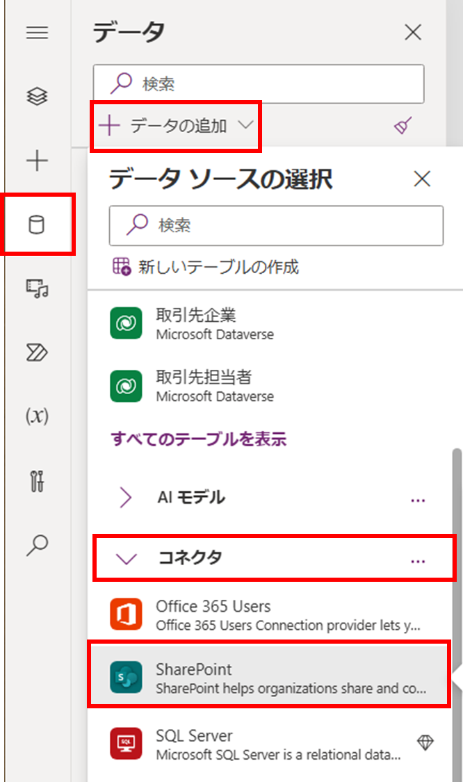Open more options for コネクタ

pyautogui.click(x=418, y=561)
